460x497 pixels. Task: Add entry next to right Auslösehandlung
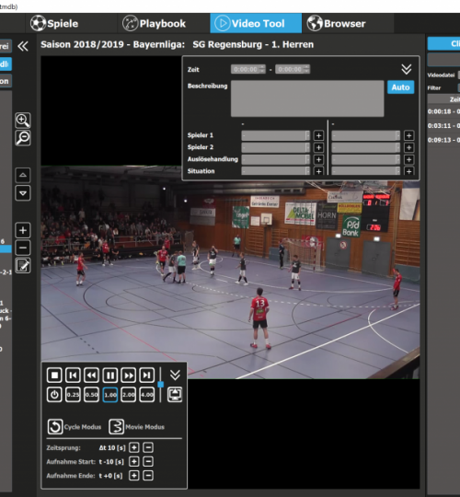pyautogui.click(x=409, y=160)
